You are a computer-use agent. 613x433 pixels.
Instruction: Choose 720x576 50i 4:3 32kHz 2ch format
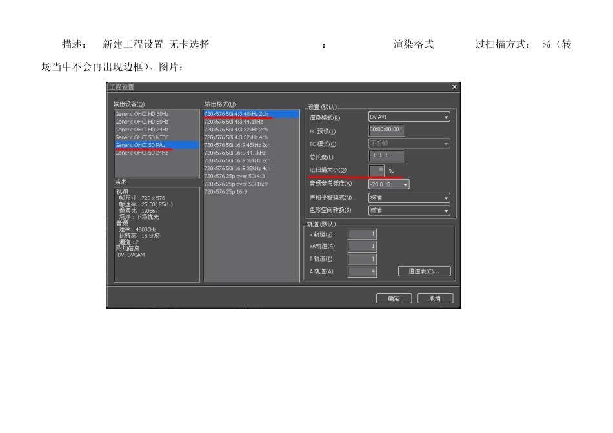point(252,130)
